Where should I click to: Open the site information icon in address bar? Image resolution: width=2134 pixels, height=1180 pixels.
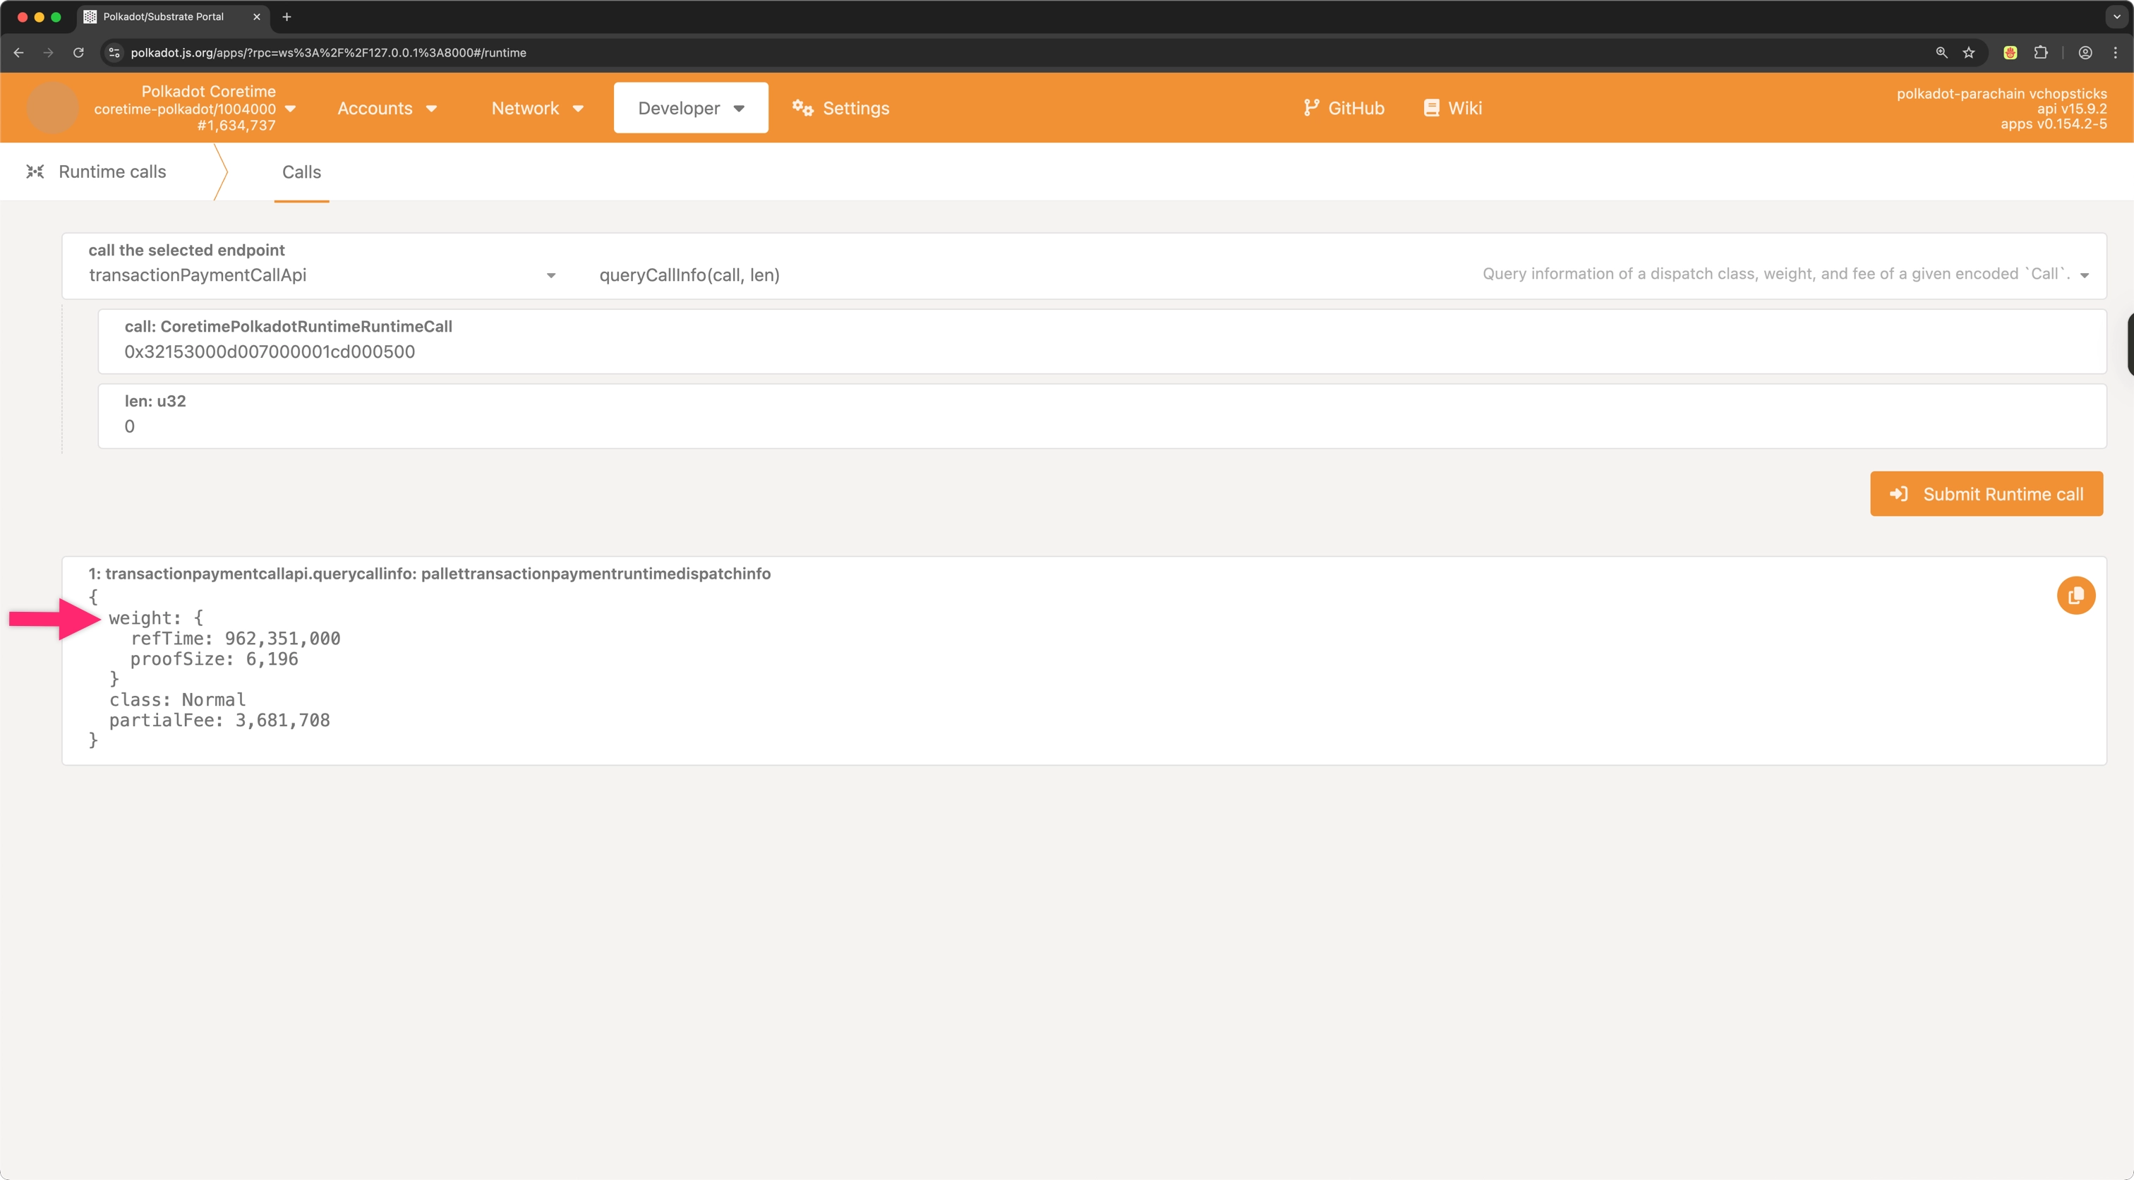[x=115, y=52]
